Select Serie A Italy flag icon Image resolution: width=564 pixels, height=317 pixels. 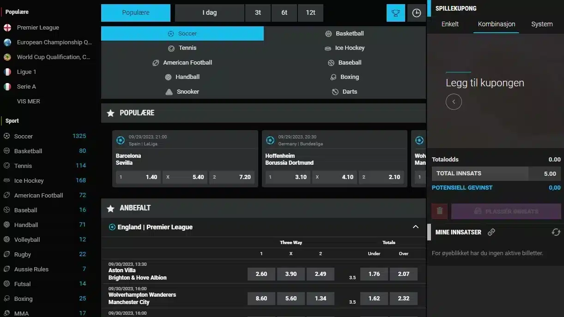7,86
